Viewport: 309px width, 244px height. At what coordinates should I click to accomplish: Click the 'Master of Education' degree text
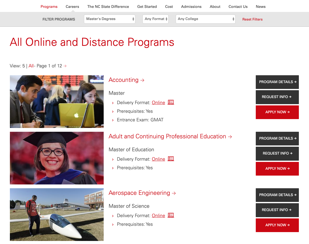tap(131, 150)
